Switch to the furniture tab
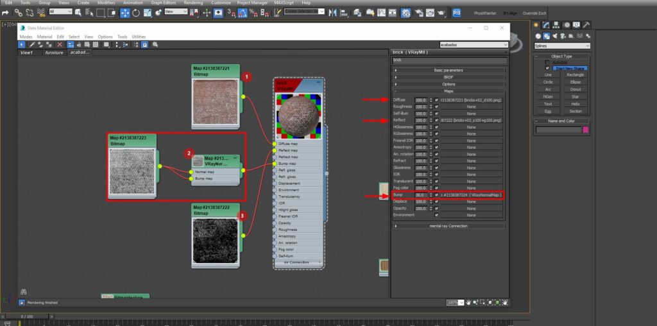The height and width of the screenshot is (326, 657). pos(55,53)
